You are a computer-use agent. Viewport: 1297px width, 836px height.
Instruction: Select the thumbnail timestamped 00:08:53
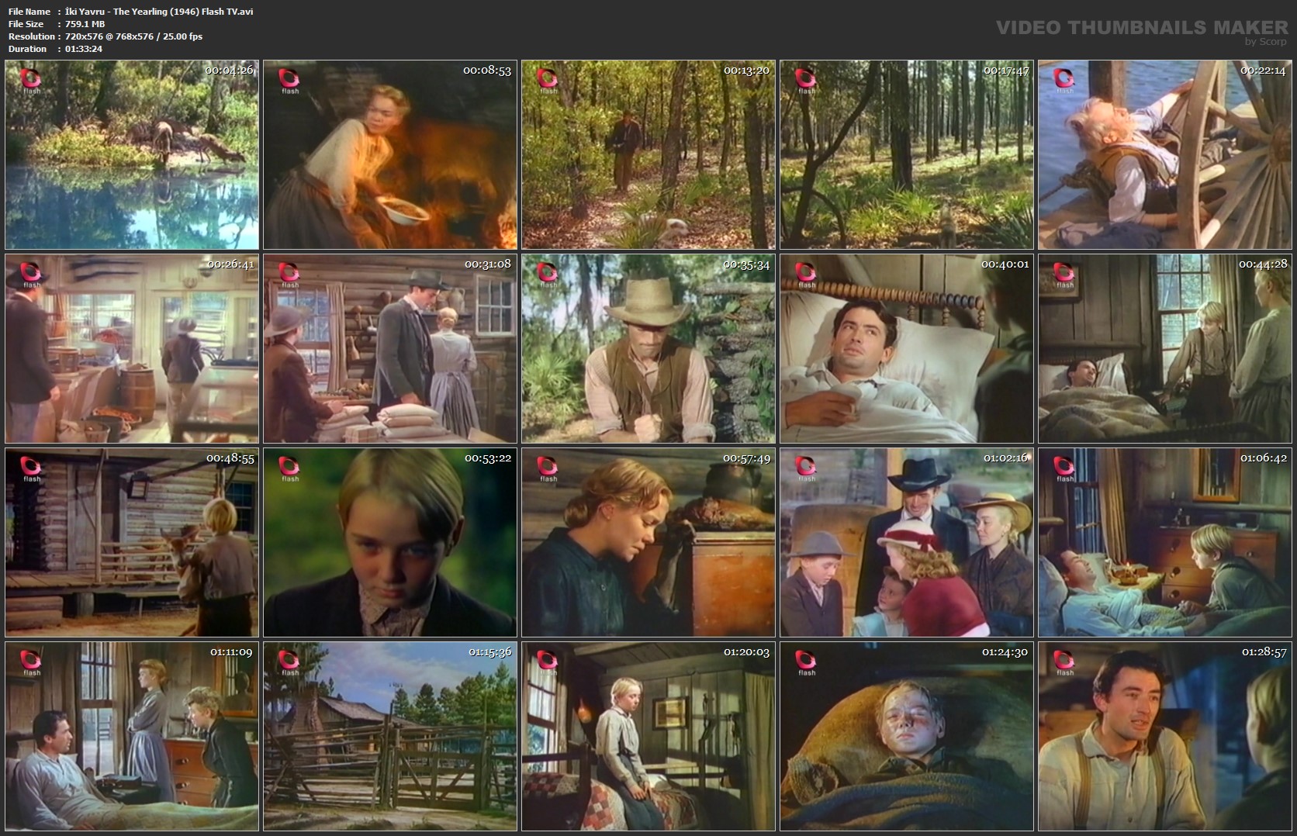[389, 155]
